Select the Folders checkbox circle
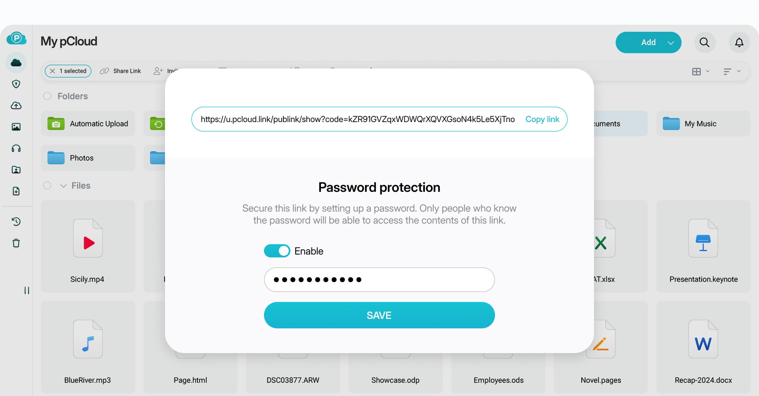 coord(47,96)
